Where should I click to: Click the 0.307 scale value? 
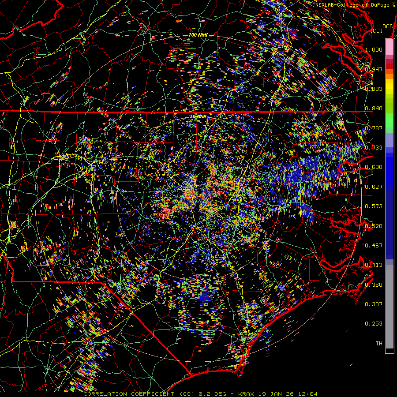pos(374,304)
